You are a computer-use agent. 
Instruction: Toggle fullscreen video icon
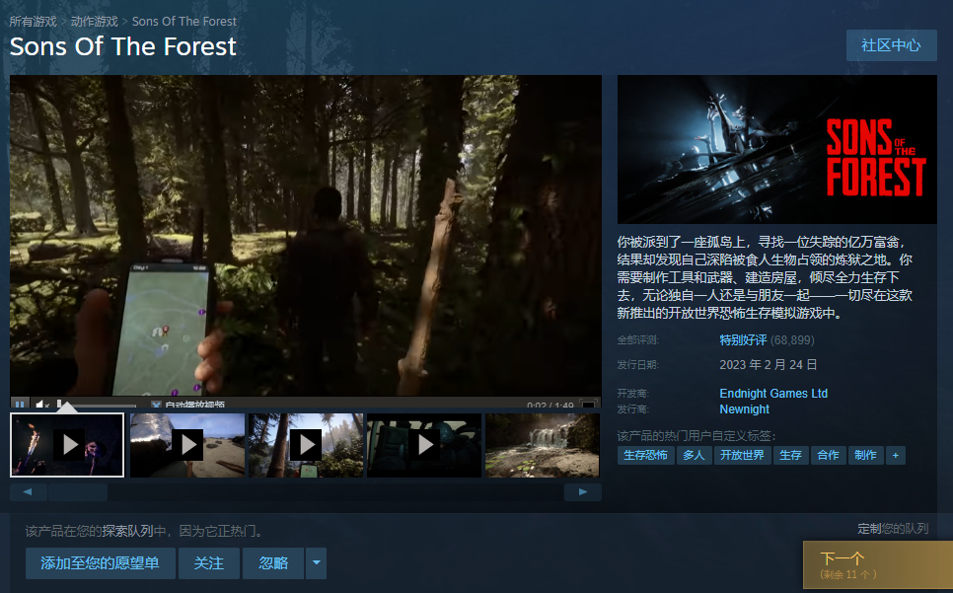coord(588,405)
